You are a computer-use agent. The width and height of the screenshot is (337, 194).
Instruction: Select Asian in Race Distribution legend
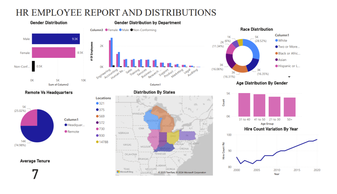click(282, 59)
